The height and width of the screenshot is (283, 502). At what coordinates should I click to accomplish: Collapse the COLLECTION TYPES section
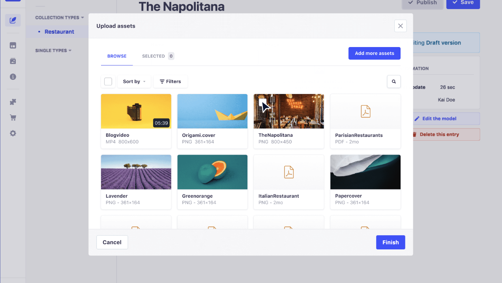click(58, 17)
